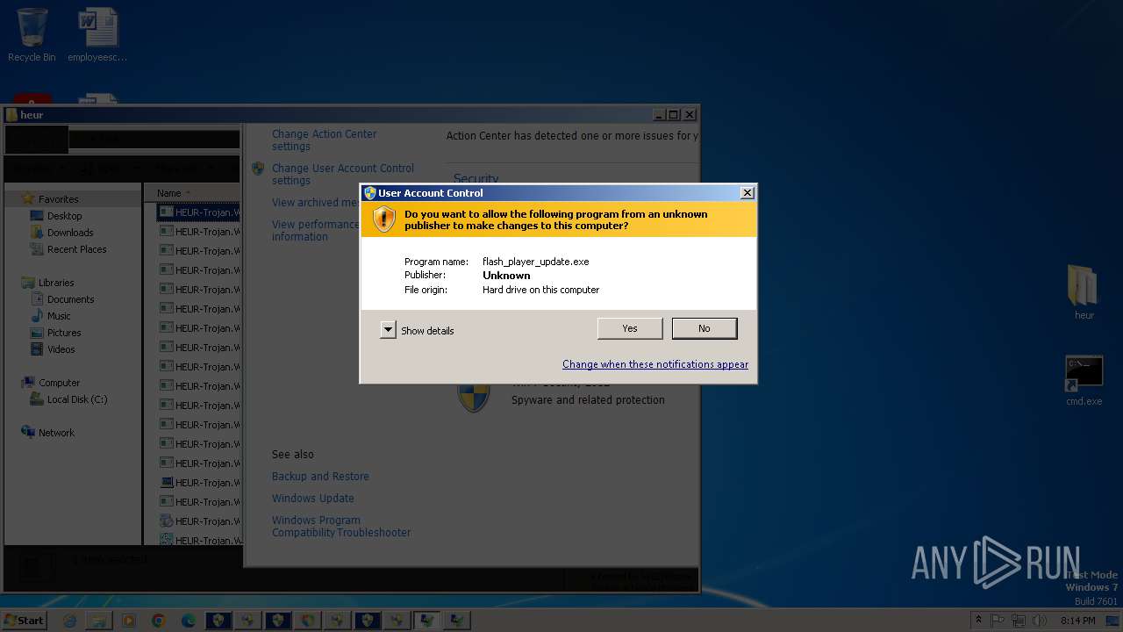Select employeesc... Word document on desktop
Screen dimensions: 1123x632
97,35
